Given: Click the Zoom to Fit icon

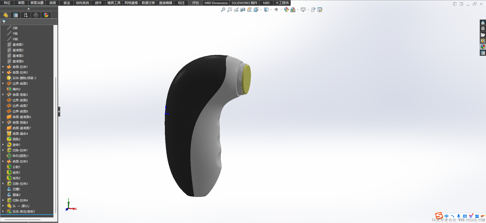Looking at the screenshot, I should click(x=223, y=10).
